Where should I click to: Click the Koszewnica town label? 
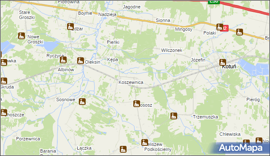[131, 82]
